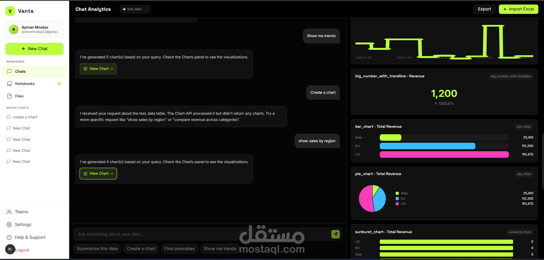The height and width of the screenshot is (260, 544).
Task: Click chat icon beside 'create a chart'
Action: [9, 117]
